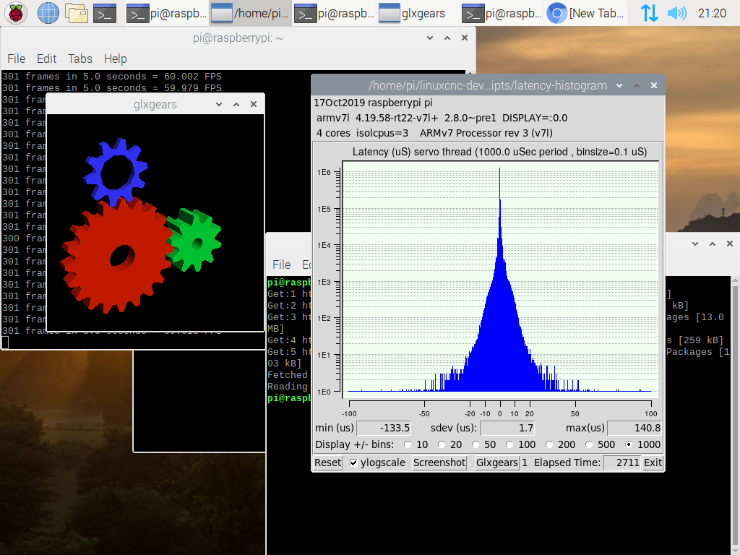Launch terminal from the panel launcher
Image resolution: width=740 pixels, height=555 pixels.
105,14
